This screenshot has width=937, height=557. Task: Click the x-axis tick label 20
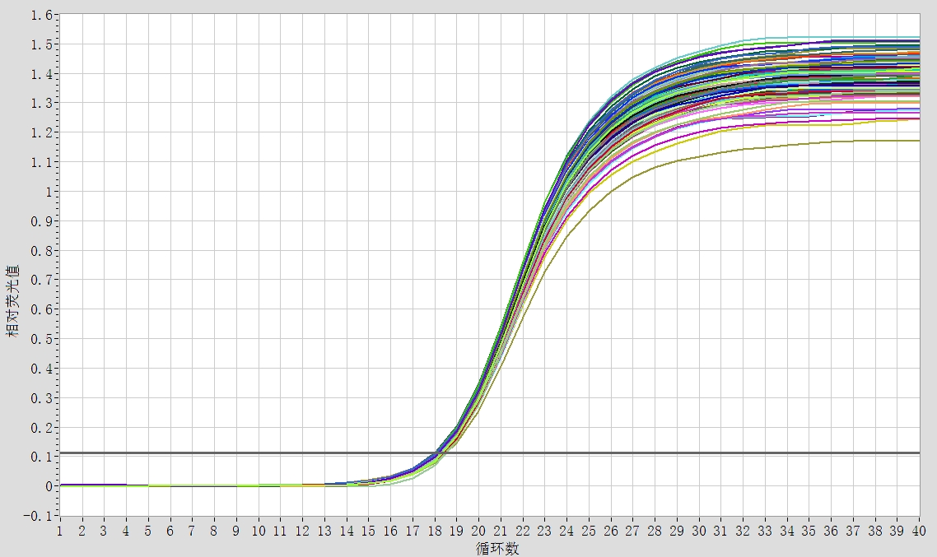tap(479, 531)
